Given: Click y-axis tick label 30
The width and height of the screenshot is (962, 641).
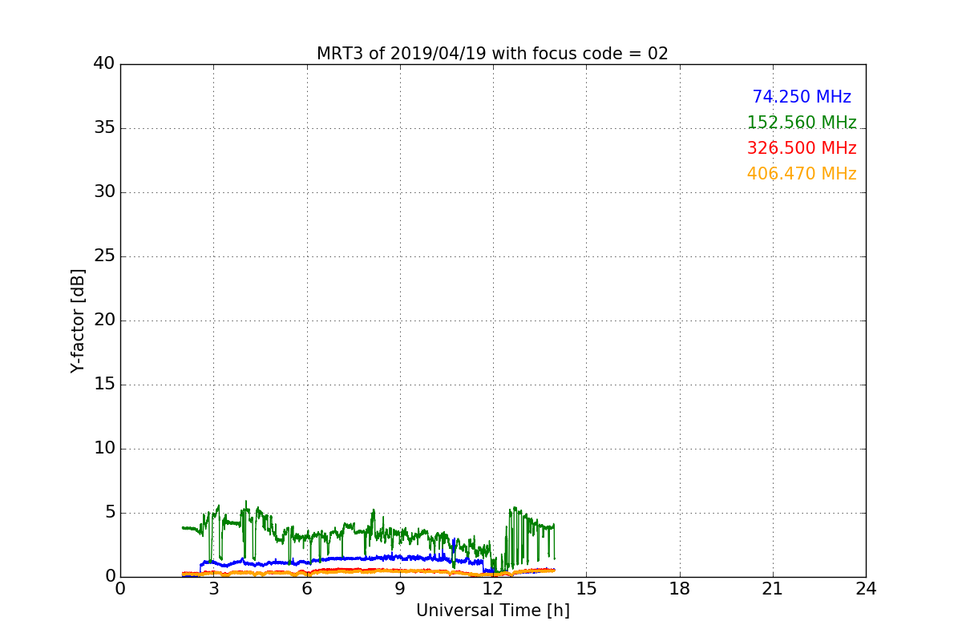Looking at the screenshot, I should (104, 192).
